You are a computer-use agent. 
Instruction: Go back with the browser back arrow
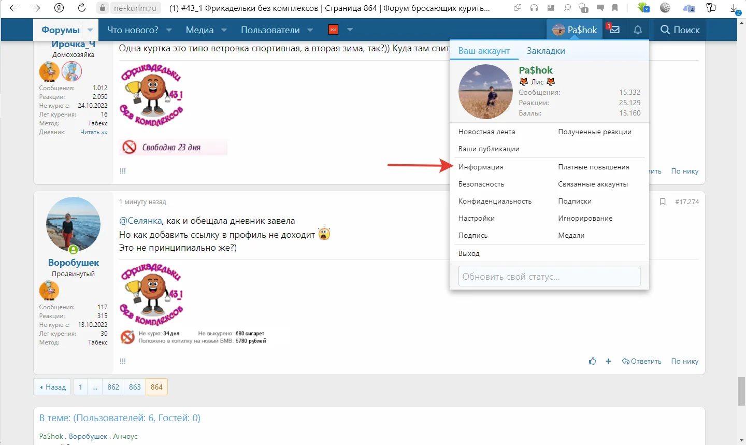tap(14, 8)
